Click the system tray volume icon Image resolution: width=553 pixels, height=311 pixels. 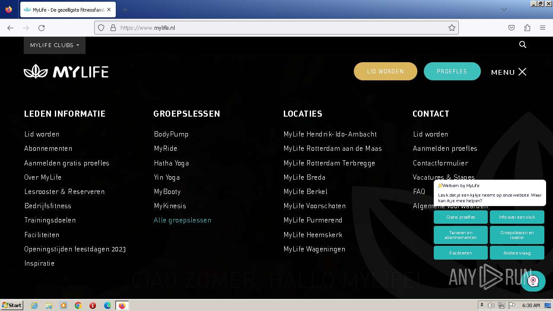[x=491, y=305]
